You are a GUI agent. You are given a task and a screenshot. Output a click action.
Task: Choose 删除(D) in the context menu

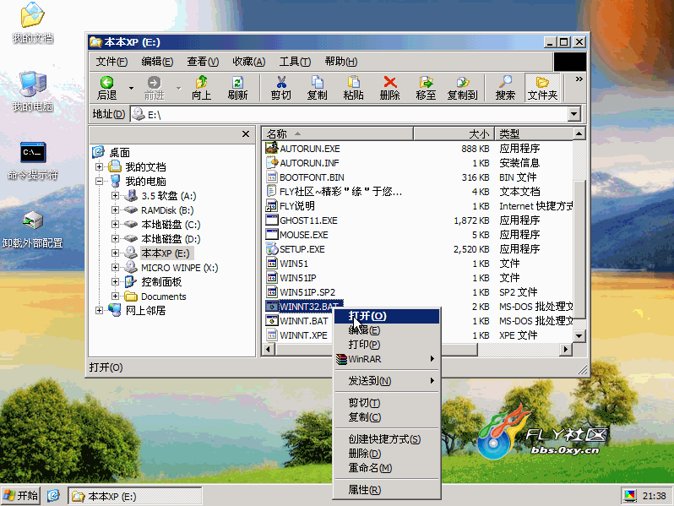[x=387, y=454]
